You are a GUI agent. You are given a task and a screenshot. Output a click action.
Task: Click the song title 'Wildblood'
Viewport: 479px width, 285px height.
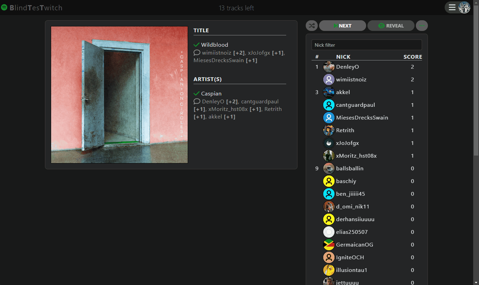click(x=214, y=45)
